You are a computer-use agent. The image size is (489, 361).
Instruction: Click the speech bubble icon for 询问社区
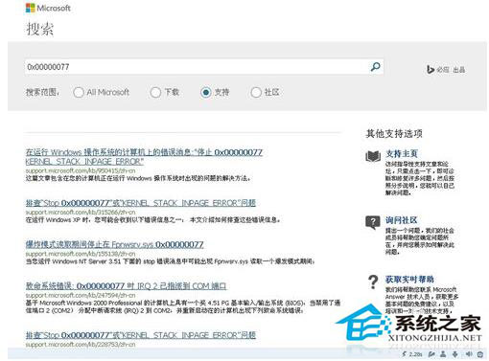click(373, 222)
